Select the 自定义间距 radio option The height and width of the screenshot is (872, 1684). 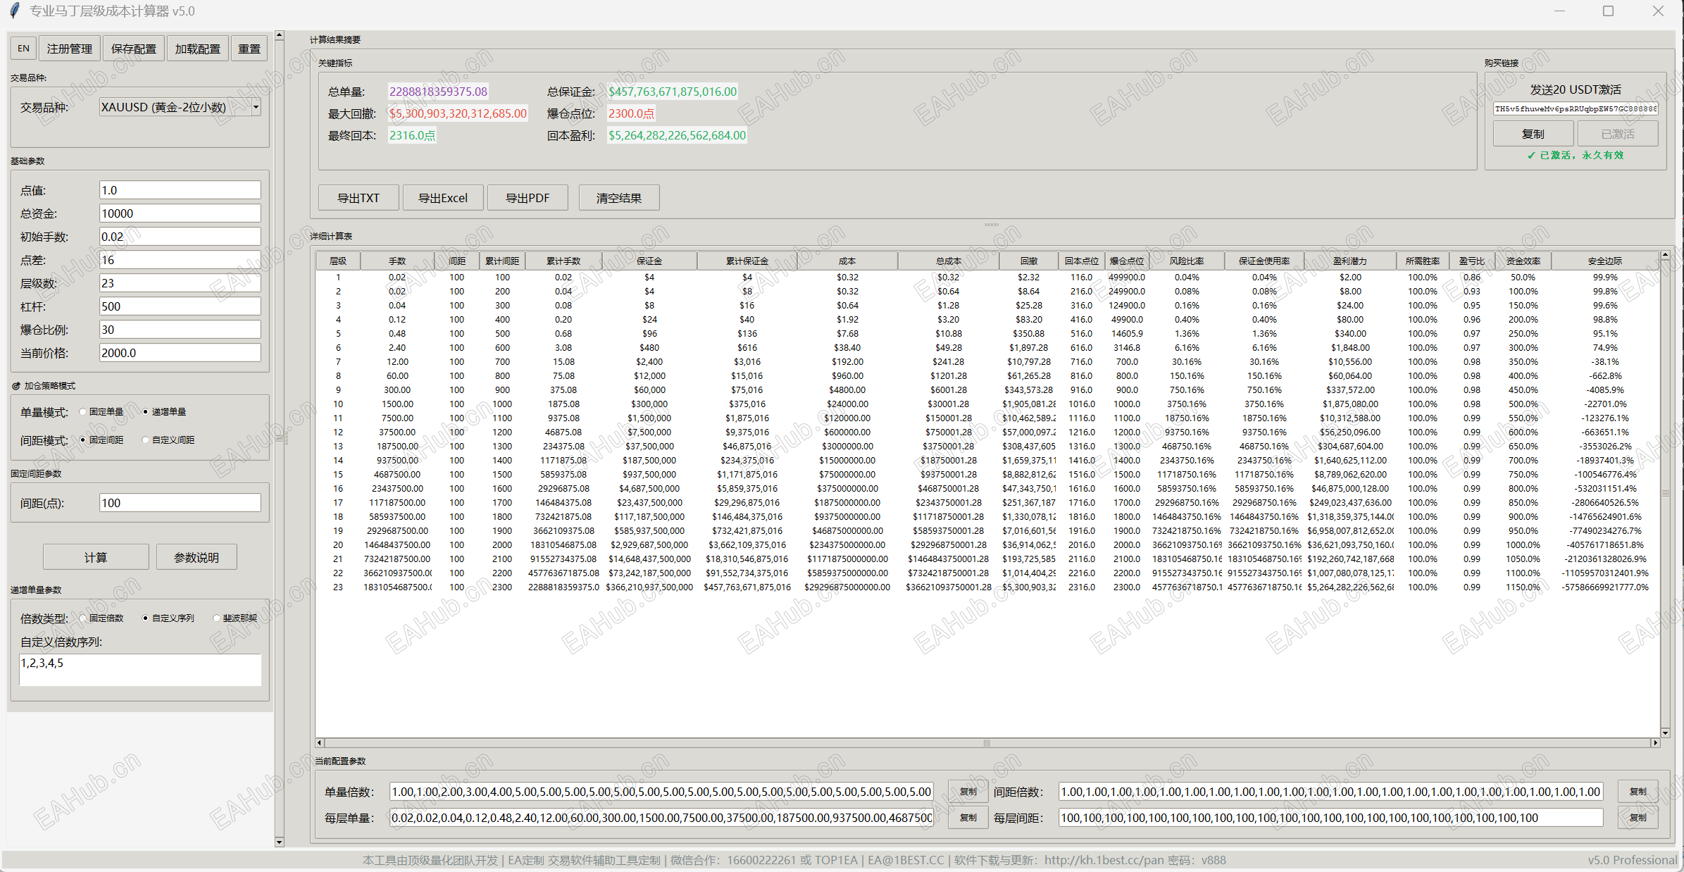[x=146, y=440]
